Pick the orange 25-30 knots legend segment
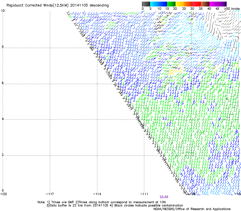Screen dimensions: 241x211 188,4
